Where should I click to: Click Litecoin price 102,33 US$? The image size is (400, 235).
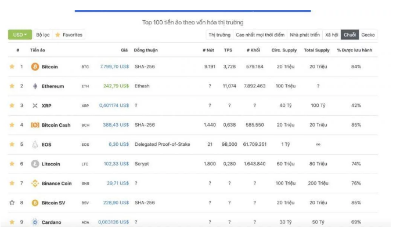point(116,164)
